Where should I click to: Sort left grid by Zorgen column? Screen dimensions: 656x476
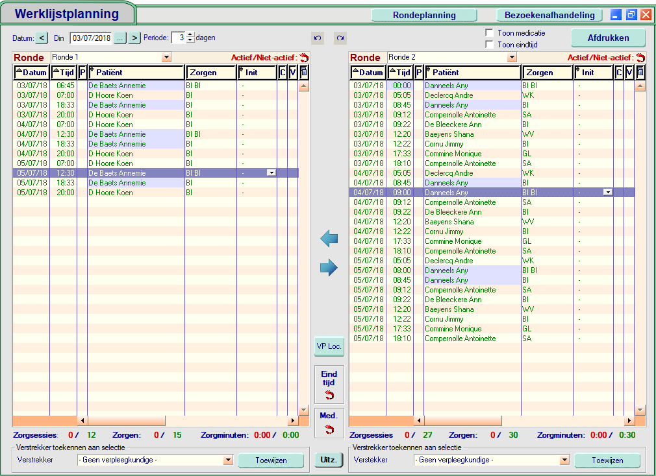coord(211,72)
